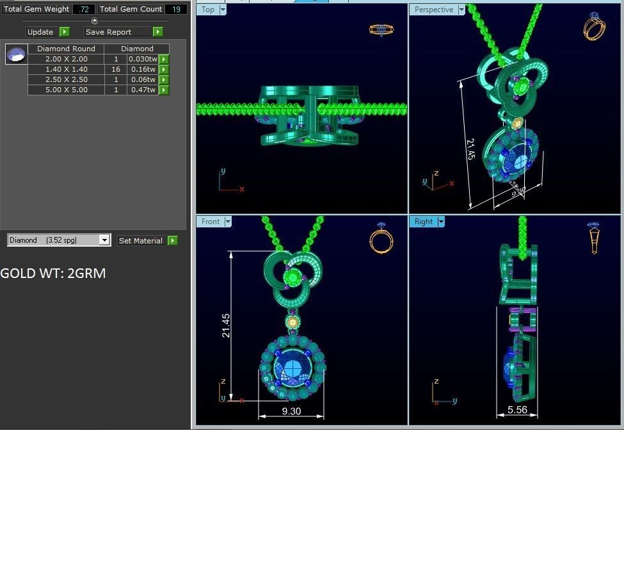Click the 0.16tw weight cell
The width and height of the screenshot is (624, 588).
[143, 69]
